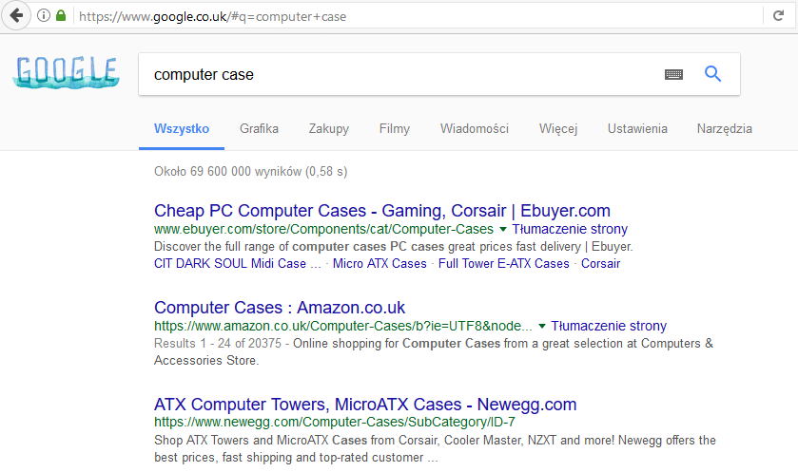
Task: Open the Google doodle logo homepage
Action: (x=67, y=71)
